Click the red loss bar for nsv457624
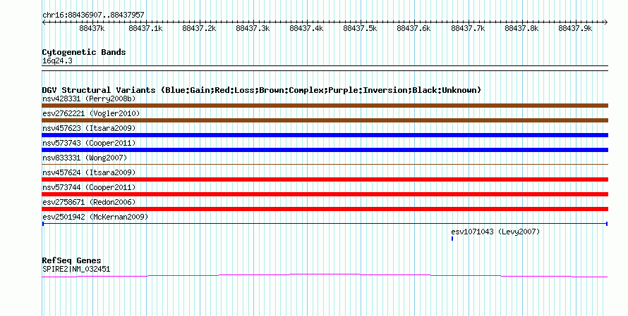The height and width of the screenshot is (316, 628). (x=325, y=179)
